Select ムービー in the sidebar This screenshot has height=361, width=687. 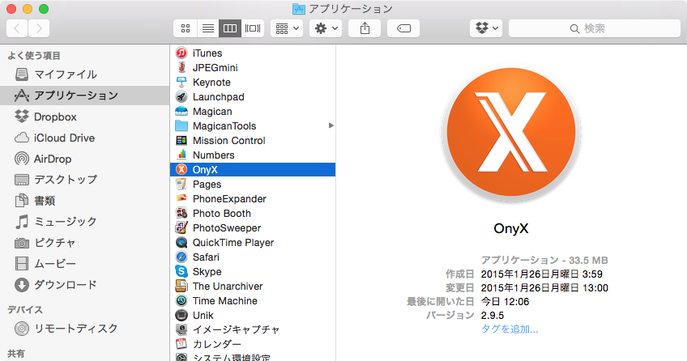click(84, 264)
